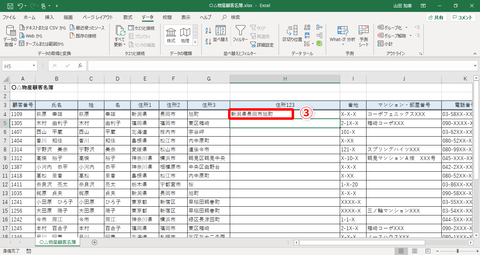Select the Stocks (株式) data type
480x255 pixels.
point(171,35)
